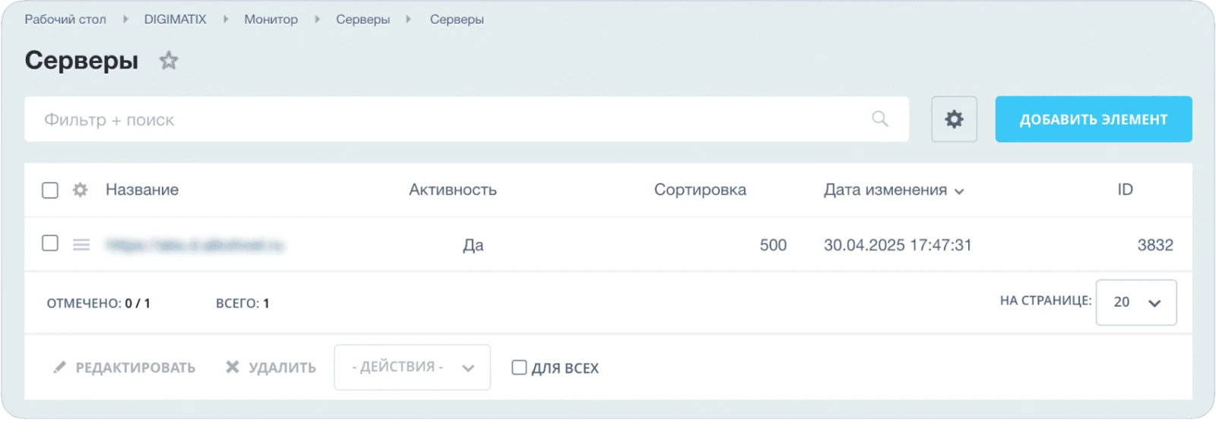The image size is (1216, 442).
Task: Open list settings gear button
Action: coord(954,119)
